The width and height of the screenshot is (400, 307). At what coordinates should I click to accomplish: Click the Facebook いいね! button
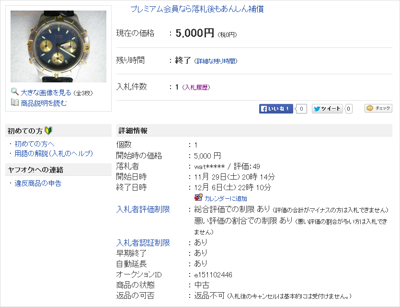(x=276, y=109)
